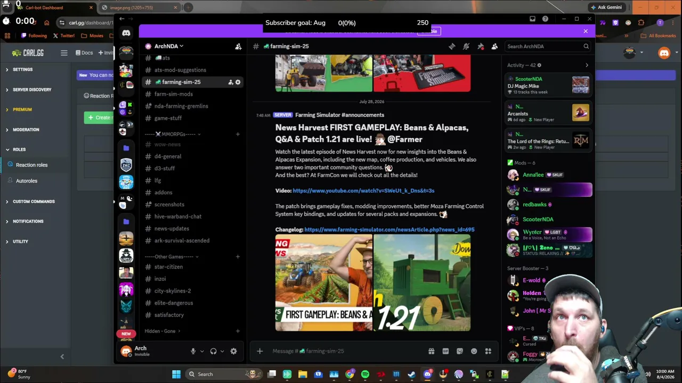This screenshot has width=682, height=383.
Task: Dismiss the purple notice banner
Action: 586,31
